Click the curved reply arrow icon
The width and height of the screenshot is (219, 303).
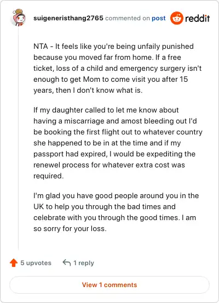click(66, 262)
